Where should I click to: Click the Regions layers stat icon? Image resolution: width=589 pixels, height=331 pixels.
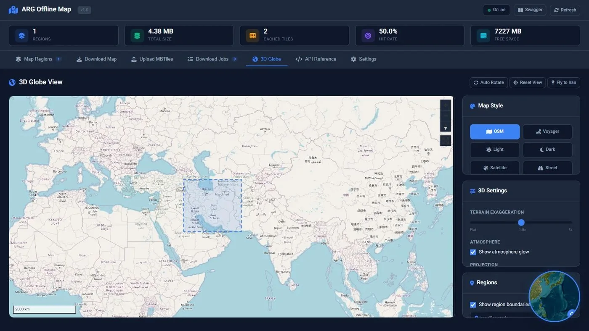pyautogui.click(x=22, y=36)
